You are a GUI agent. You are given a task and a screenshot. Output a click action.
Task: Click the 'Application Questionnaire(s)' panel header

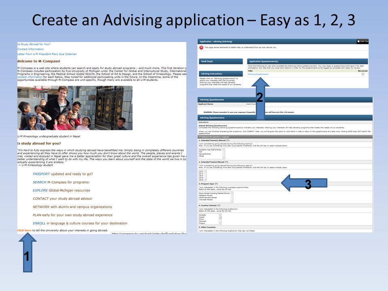tap(307, 61)
